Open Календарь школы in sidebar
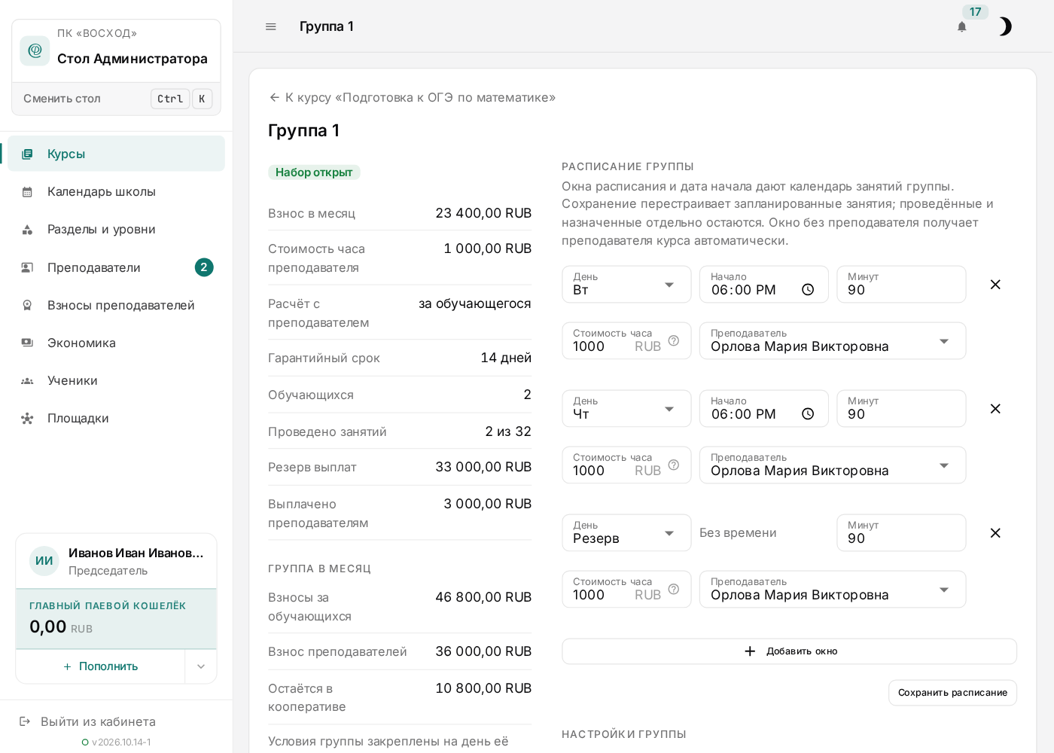Image resolution: width=1054 pixels, height=753 pixels. (116, 191)
